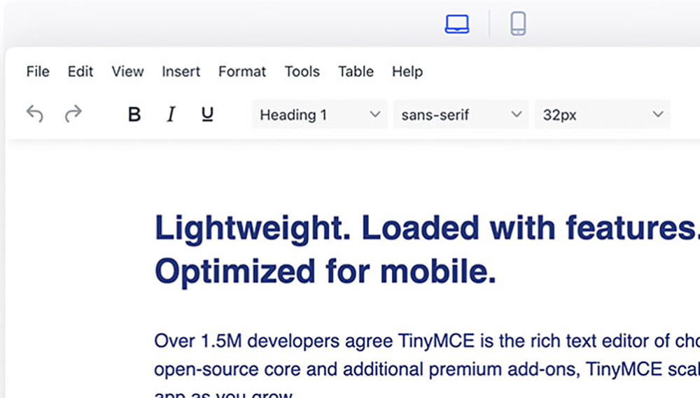Click paragraph line starting 'open-source core and additional'
The image size is (700, 398).
tap(427, 369)
